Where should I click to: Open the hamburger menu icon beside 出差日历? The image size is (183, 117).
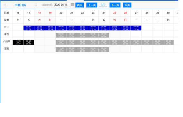(5, 5)
